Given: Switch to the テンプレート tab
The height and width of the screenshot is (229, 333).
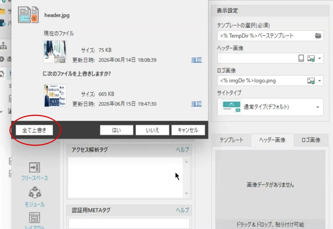Looking at the screenshot, I should (x=231, y=140).
